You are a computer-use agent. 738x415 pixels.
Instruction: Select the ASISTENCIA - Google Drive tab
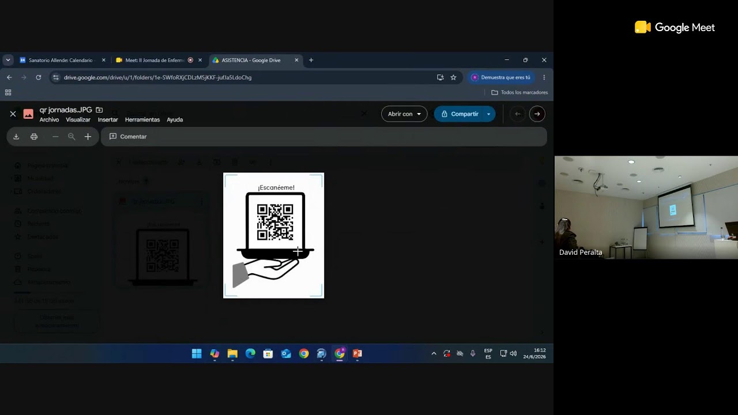click(251, 60)
